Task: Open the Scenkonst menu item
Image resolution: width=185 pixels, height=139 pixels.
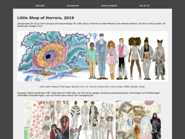Action: click(x=73, y=6)
